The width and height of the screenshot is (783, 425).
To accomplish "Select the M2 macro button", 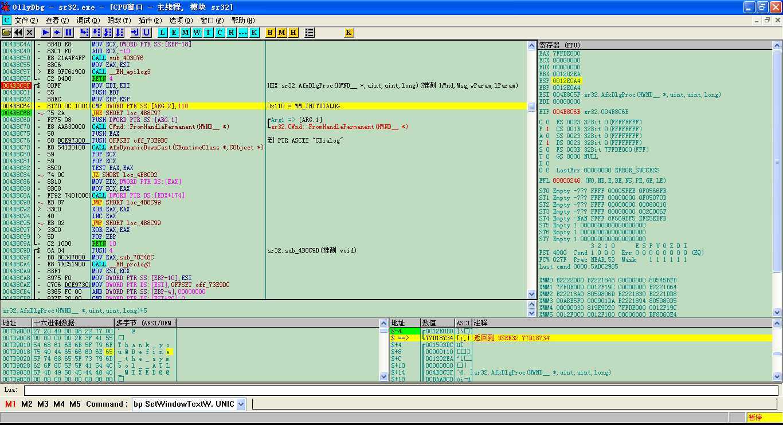I will [x=26, y=404].
